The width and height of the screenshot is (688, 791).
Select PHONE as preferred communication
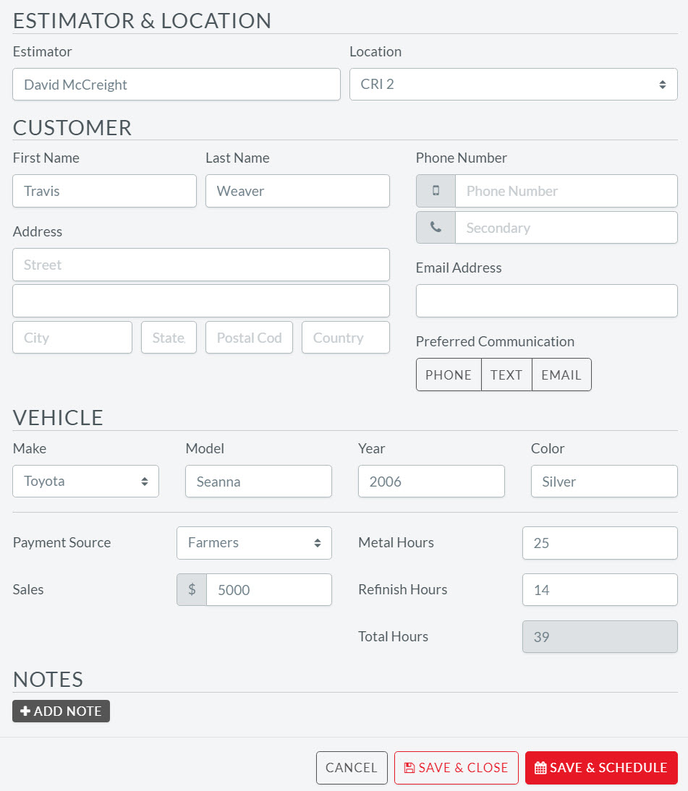[449, 375]
